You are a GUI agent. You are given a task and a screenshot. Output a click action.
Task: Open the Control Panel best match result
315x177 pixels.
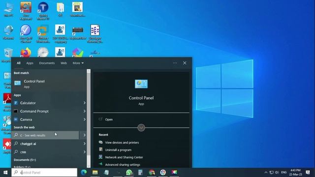click(x=49, y=84)
